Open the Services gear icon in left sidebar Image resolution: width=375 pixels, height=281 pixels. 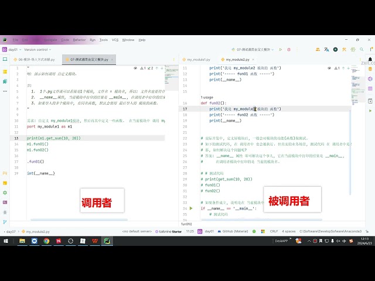click(5, 193)
